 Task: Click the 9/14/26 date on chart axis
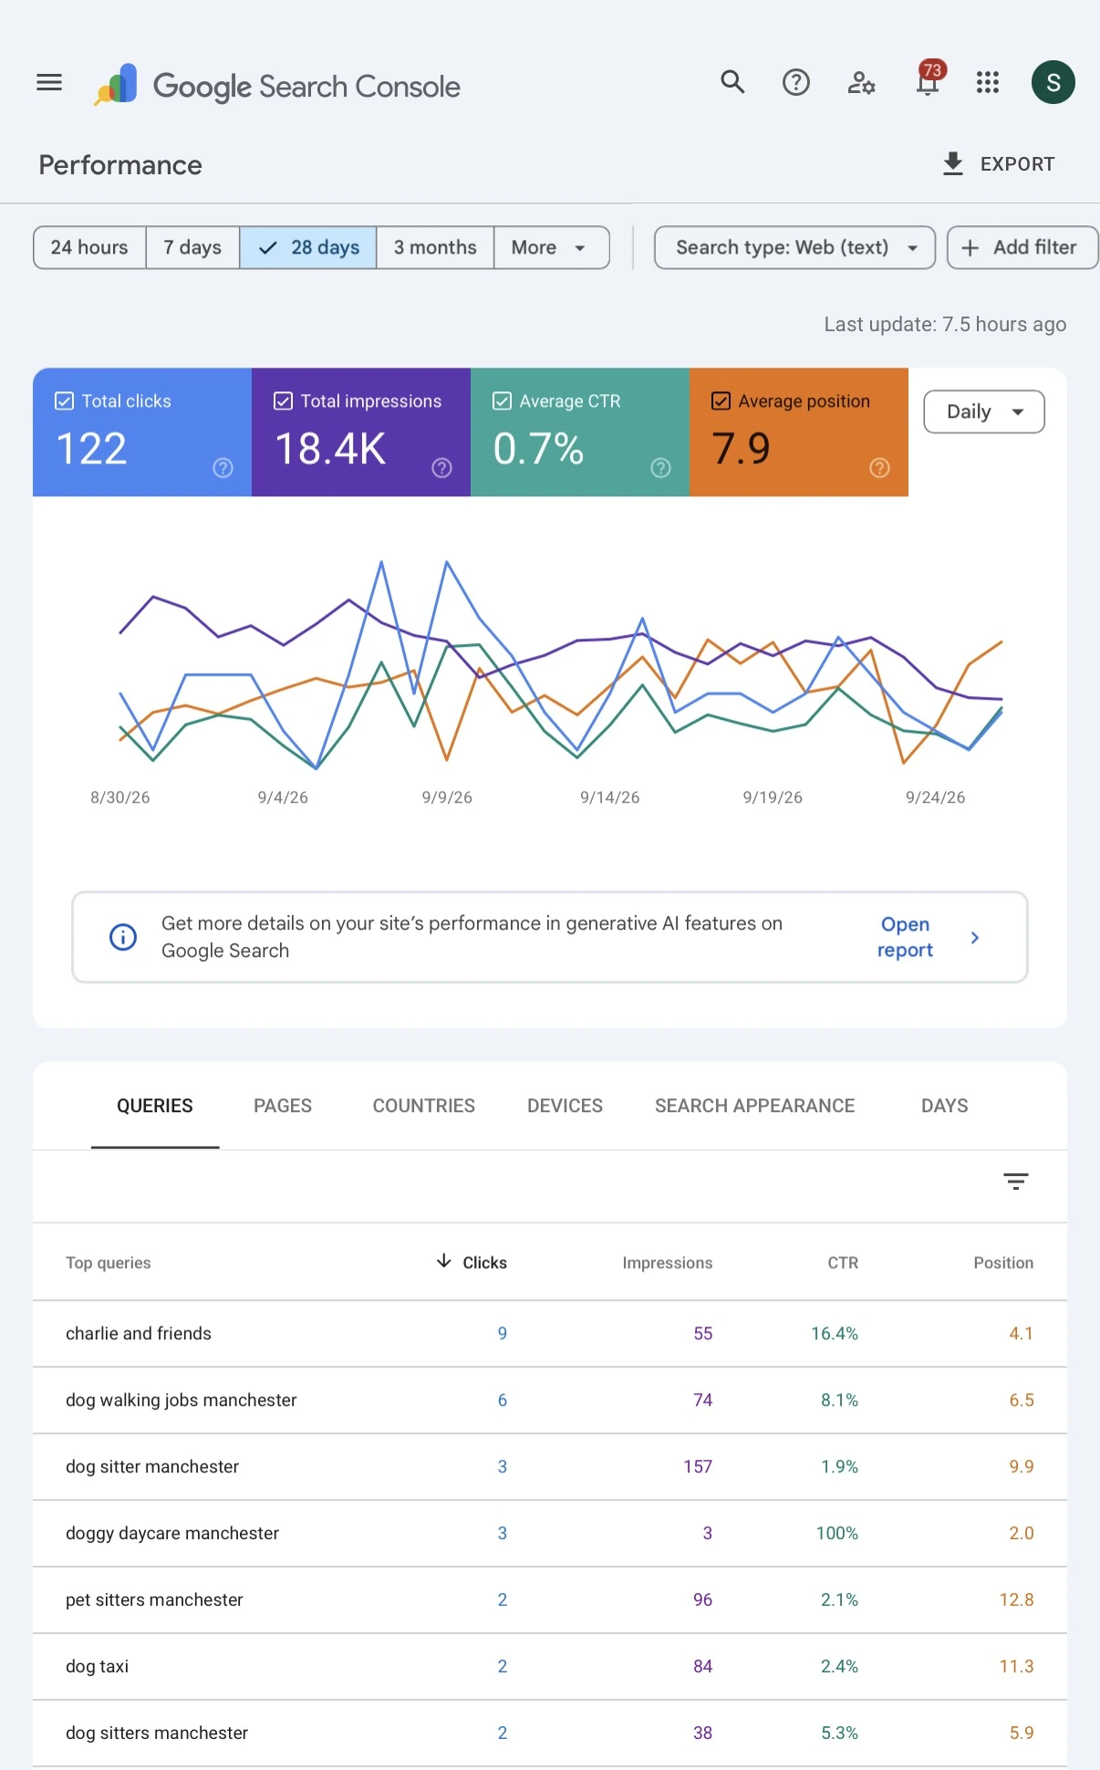[610, 797]
